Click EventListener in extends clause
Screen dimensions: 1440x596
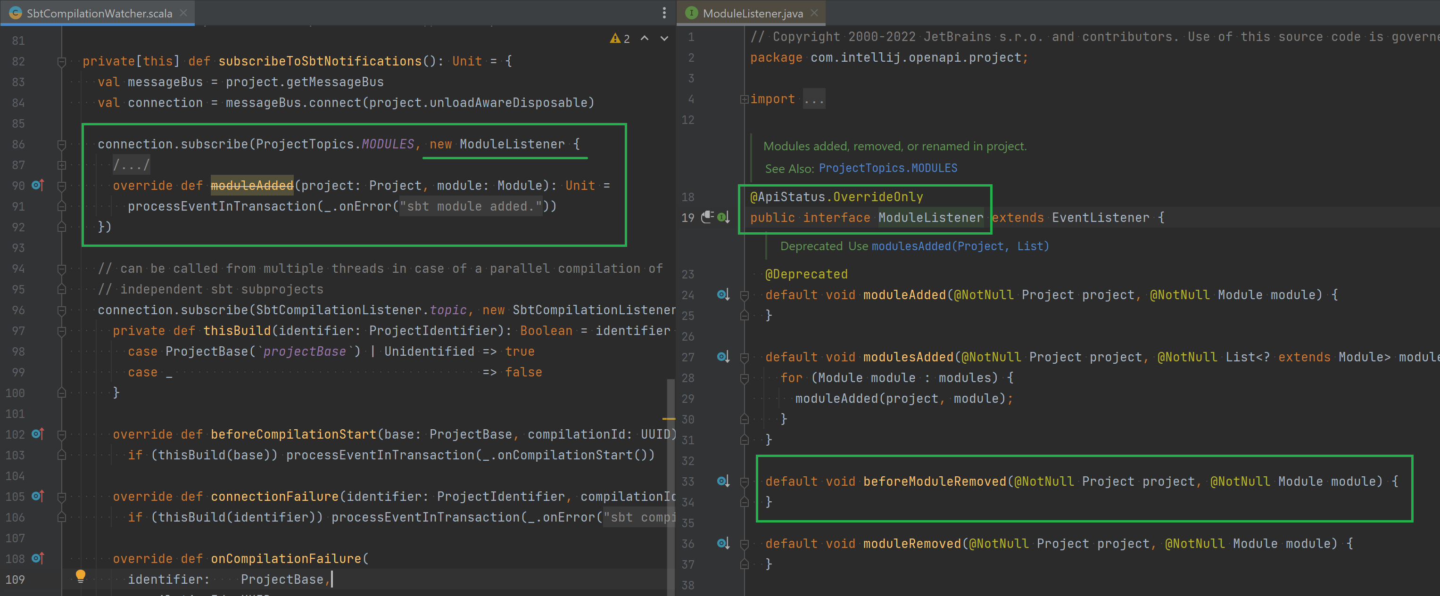point(1100,217)
